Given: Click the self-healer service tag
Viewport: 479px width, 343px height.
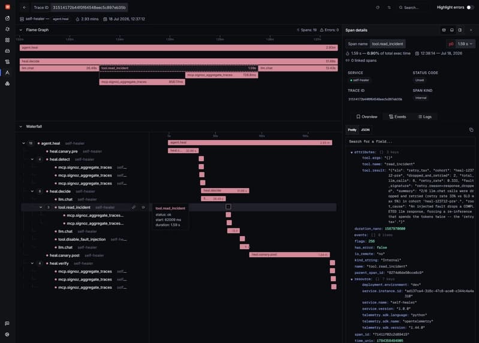Looking at the screenshot, I should click(x=360, y=80).
